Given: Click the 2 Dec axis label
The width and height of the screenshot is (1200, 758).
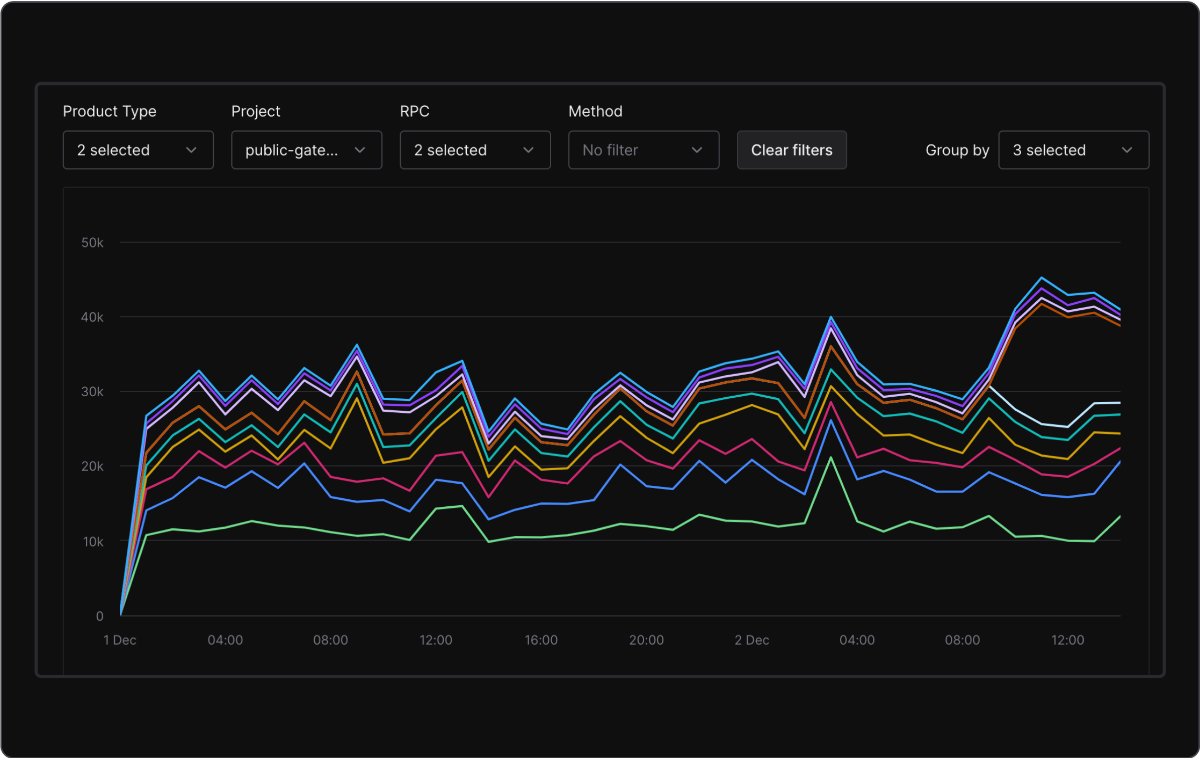Looking at the screenshot, I should 751,640.
